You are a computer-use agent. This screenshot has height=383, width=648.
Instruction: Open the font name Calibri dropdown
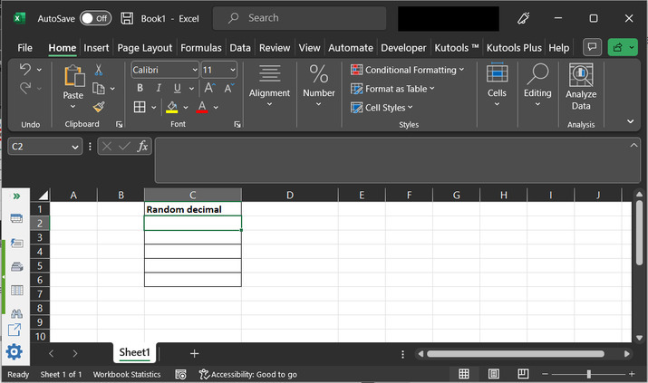[194, 70]
